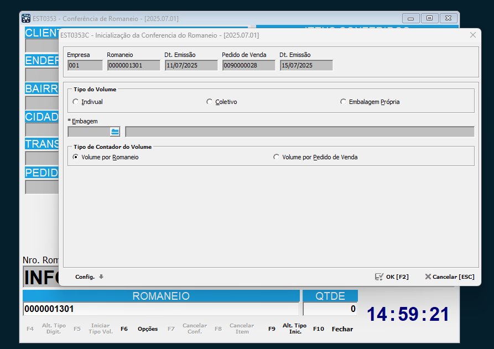Image resolution: width=494 pixels, height=349 pixels.
Task: Select the Embalagem Própria option
Action: point(370,102)
